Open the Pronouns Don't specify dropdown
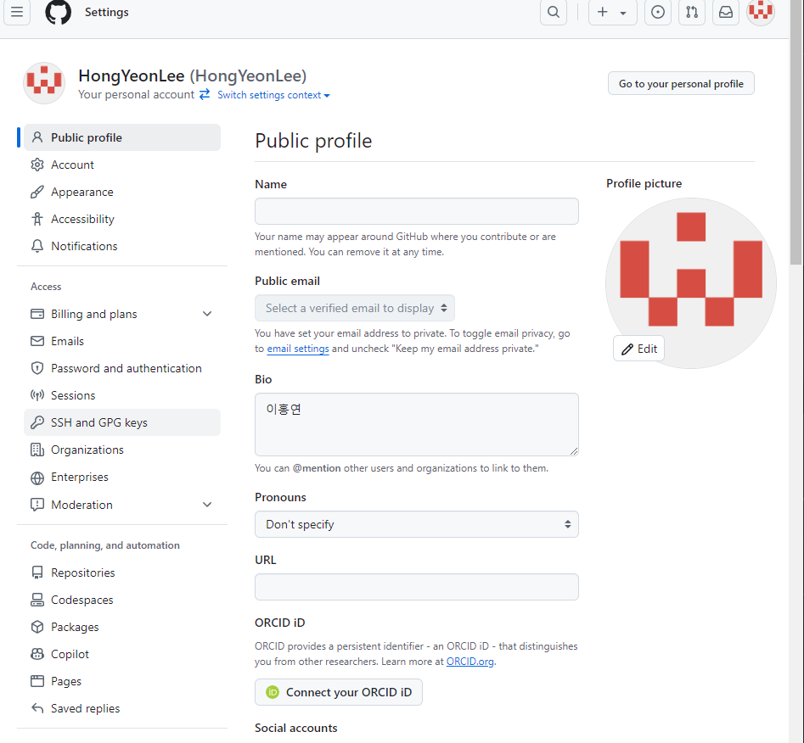804x743 pixels. [x=416, y=524]
